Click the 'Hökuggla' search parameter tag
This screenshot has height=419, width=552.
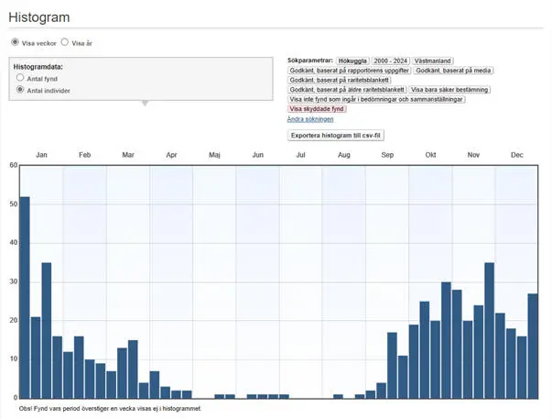(352, 60)
